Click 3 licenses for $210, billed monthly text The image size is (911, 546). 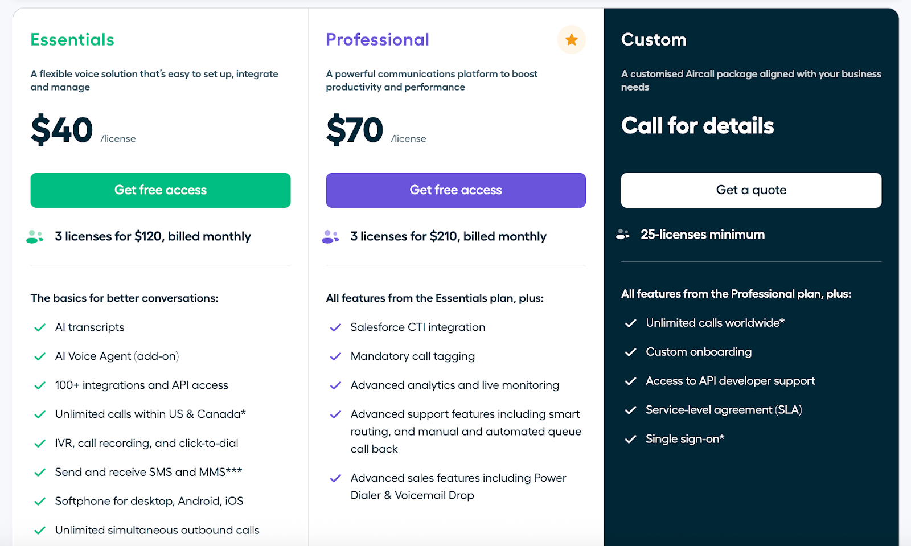pos(448,236)
